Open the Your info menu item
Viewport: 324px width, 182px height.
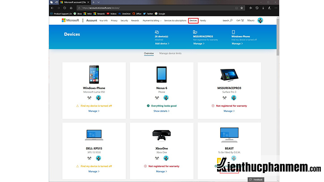(103, 21)
